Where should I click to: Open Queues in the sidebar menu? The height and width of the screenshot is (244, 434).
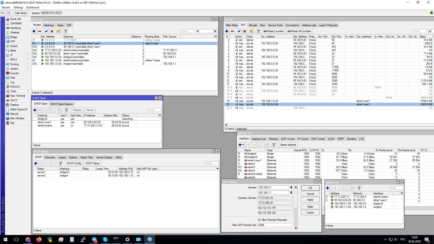coord(14,73)
